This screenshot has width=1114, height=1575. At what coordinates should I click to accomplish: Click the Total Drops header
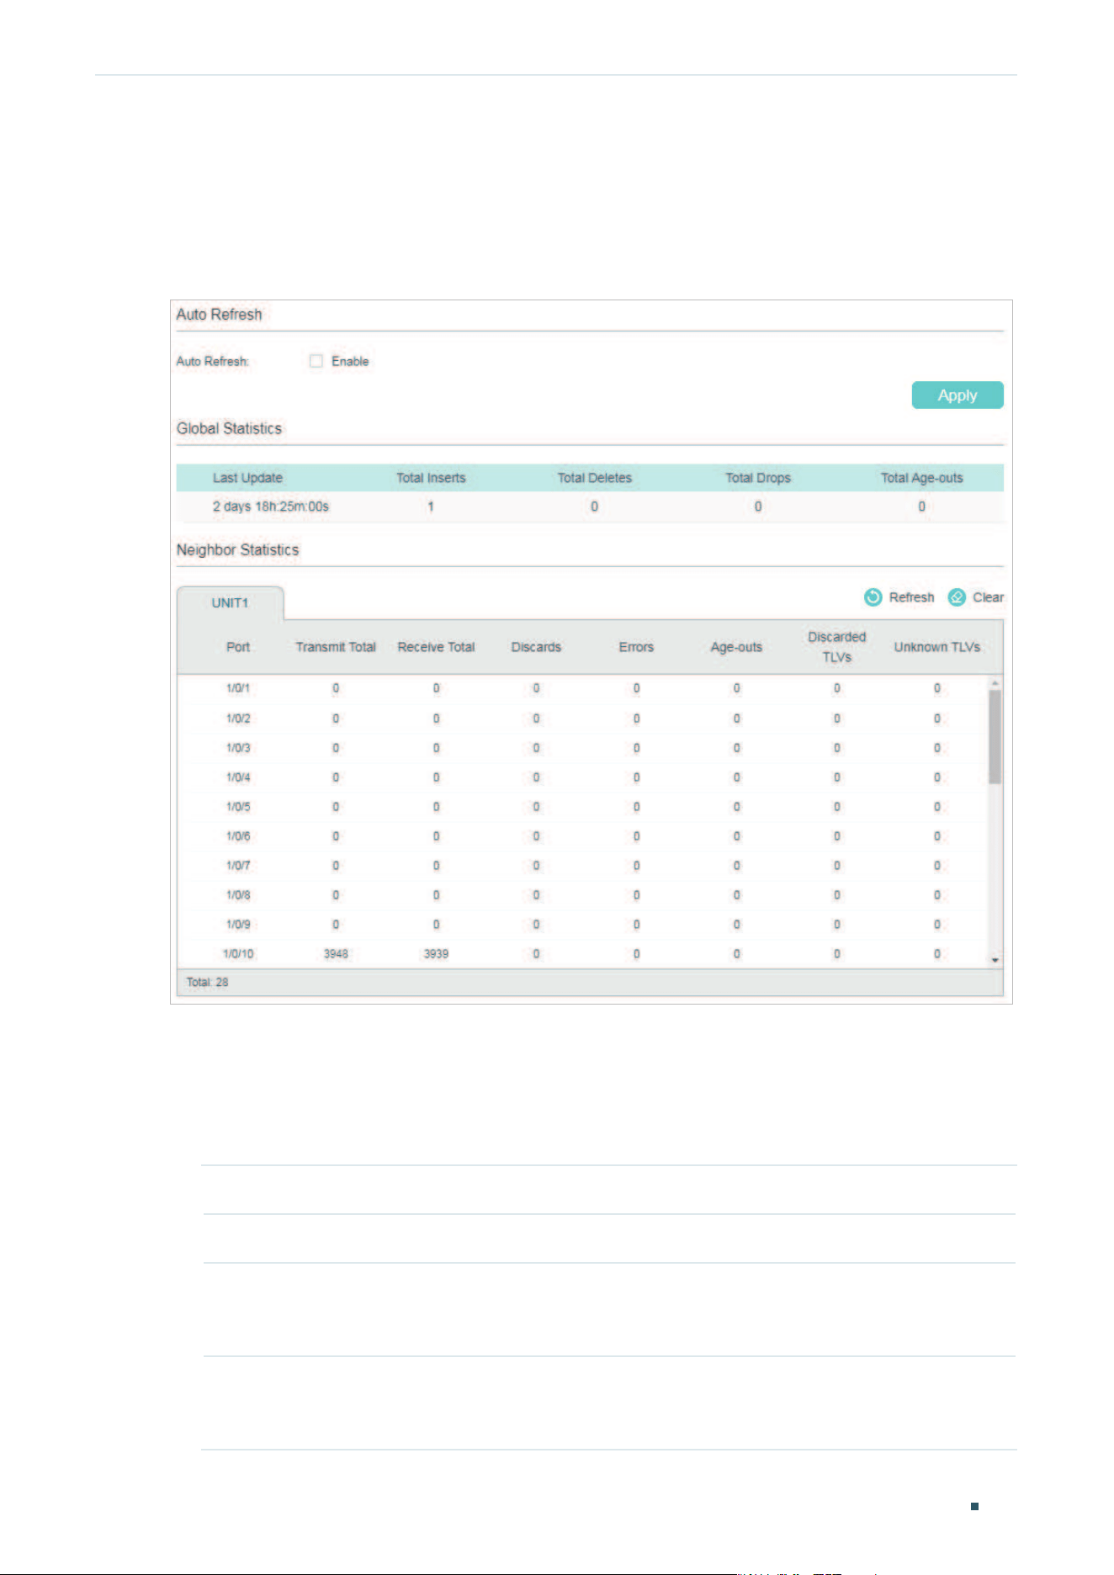[758, 478]
